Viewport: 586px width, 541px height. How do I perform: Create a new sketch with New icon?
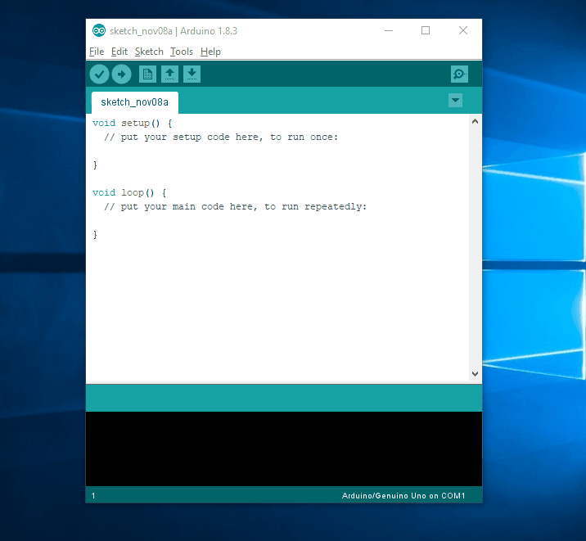coord(147,74)
